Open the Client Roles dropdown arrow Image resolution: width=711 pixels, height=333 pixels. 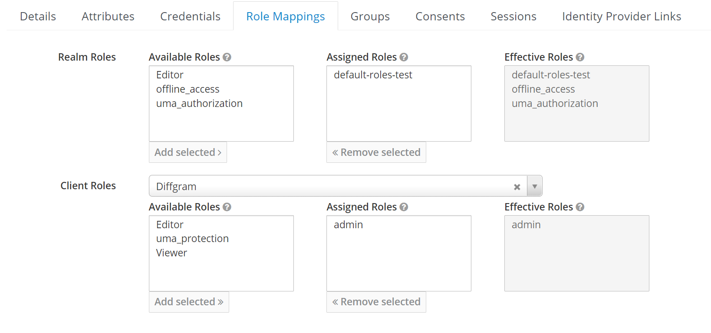click(x=535, y=186)
